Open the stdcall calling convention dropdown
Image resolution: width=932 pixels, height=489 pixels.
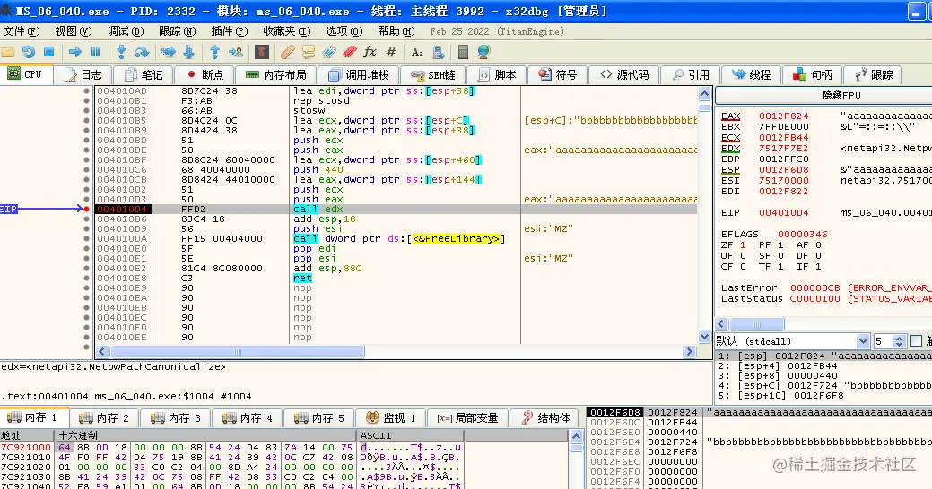pos(862,341)
